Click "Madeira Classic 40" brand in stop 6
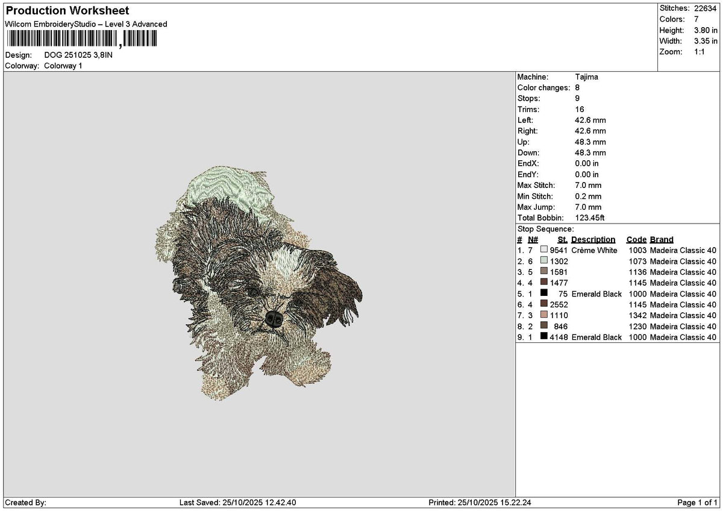This screenshot has height=511, width=723. tap(683, 304)
